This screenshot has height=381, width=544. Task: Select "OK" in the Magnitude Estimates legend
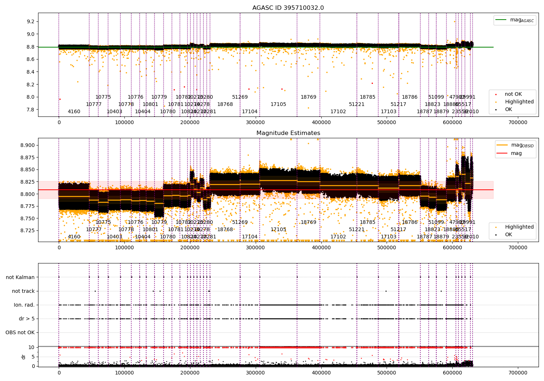(508, 235)
